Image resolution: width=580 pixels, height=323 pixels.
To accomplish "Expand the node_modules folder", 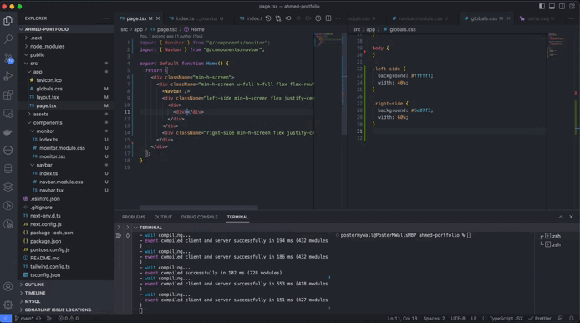I will click(66, 46).
